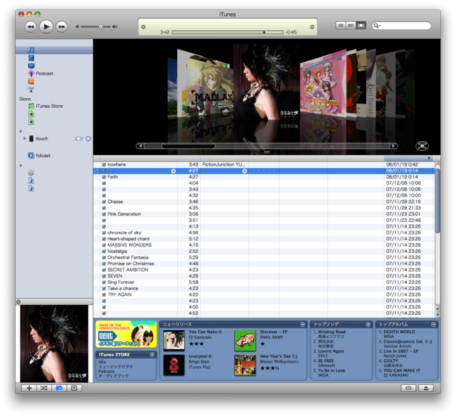The height and width of the screenshot is (415, 456).
Task: Select the Heart-shaped chant track
Action: (128, 239)
